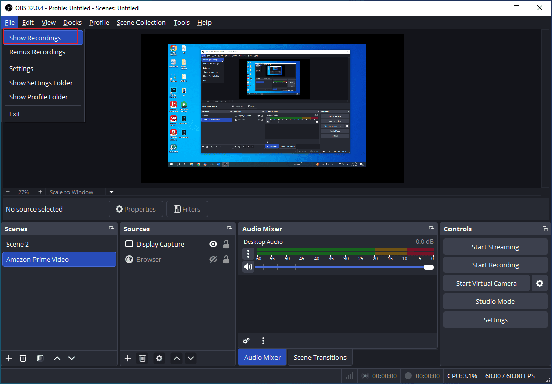Open Virtual Camera configuration gear

tap(539, 283)
